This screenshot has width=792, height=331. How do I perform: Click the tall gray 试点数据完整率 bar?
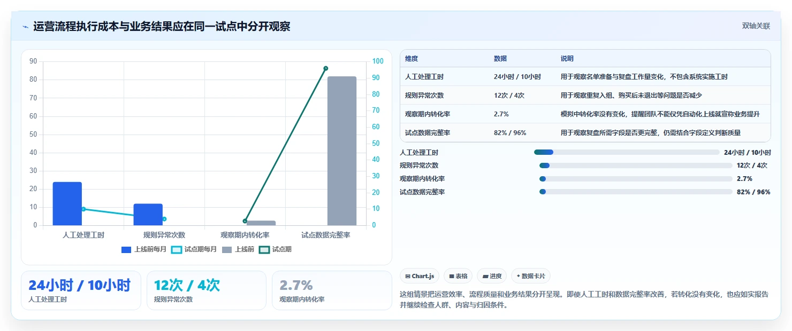[342, 151]
